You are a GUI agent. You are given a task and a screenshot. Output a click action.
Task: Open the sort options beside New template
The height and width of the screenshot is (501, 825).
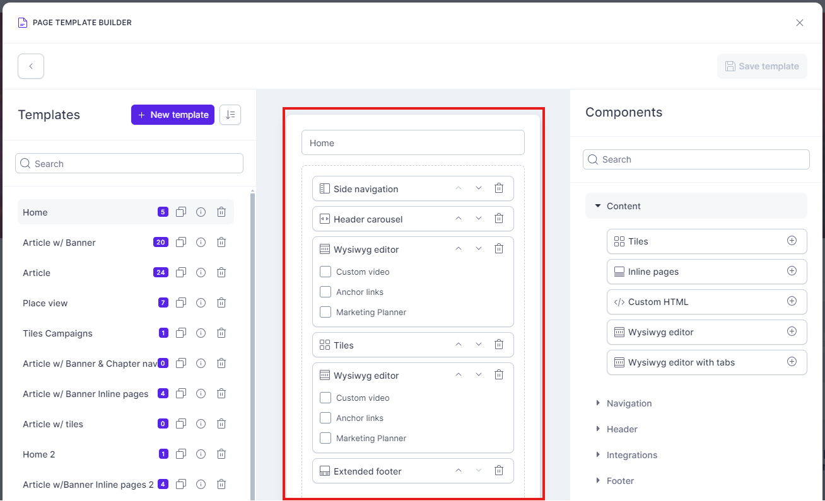[230, 114]
